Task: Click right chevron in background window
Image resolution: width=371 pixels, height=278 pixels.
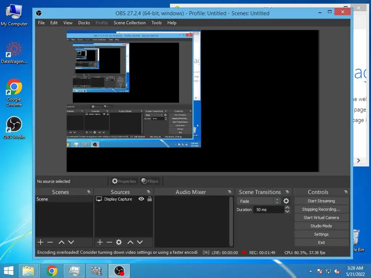Action: [x=358, y=160]
